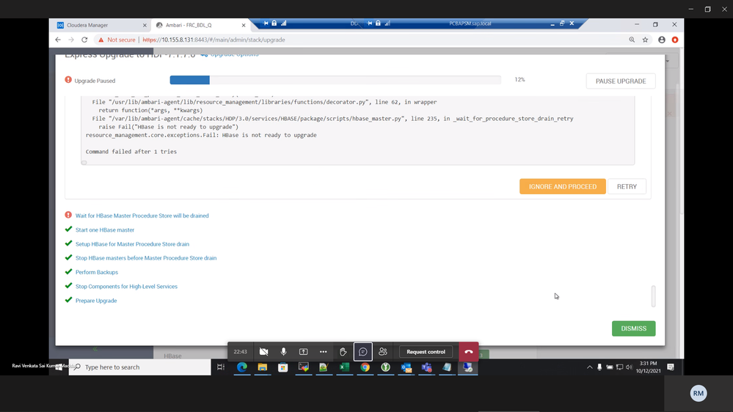Screen dimensions: 733x412
Task: Show meeting participants list
Action: click(x=383, y=352)
